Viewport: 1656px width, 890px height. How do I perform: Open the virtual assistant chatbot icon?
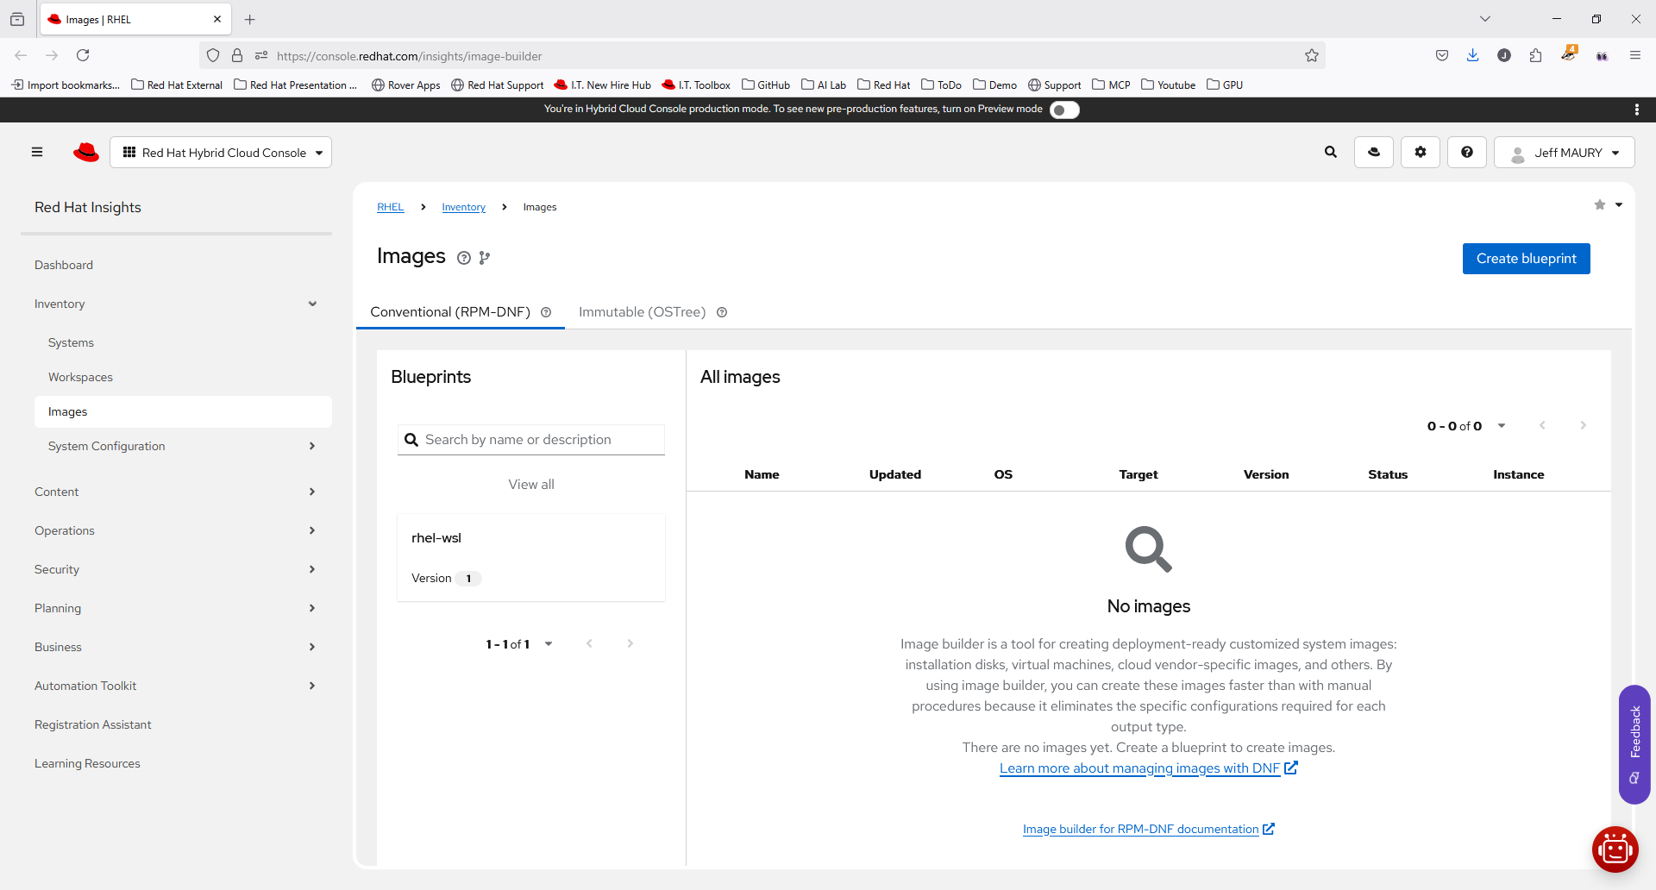pos(1615,849)
